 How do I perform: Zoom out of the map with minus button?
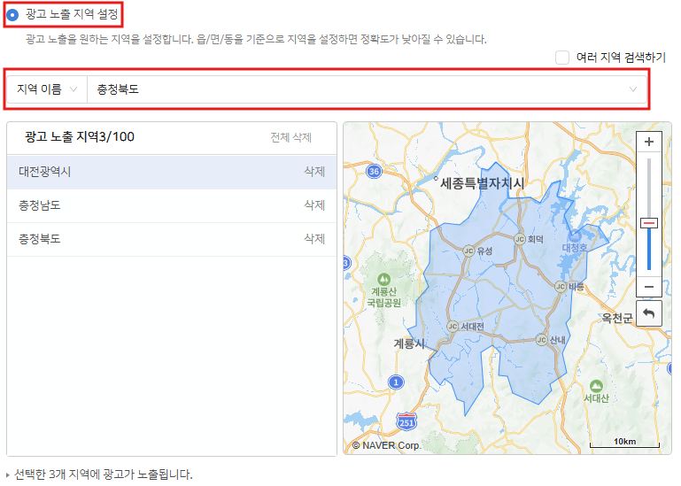[649, 286]
